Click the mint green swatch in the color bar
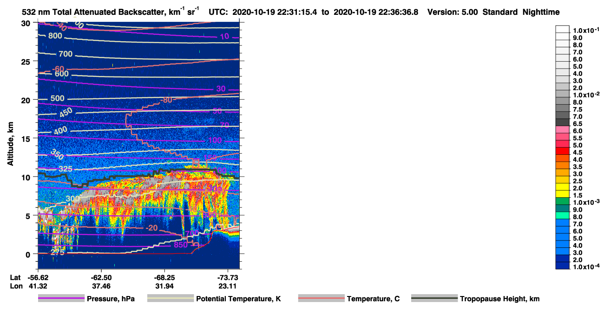Viewport: 604px width, 309px height. [x=562, y=215]
